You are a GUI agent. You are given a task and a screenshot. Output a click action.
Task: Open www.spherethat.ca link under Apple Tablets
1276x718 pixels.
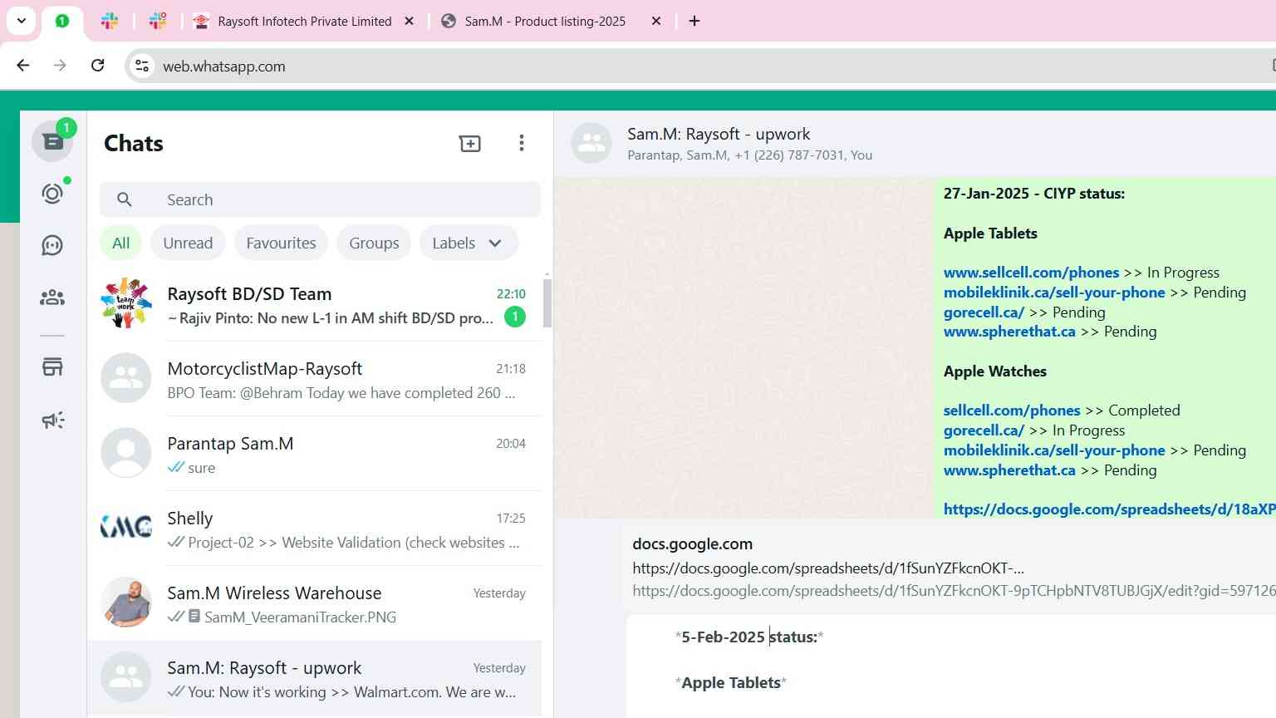click(1009, 332)
